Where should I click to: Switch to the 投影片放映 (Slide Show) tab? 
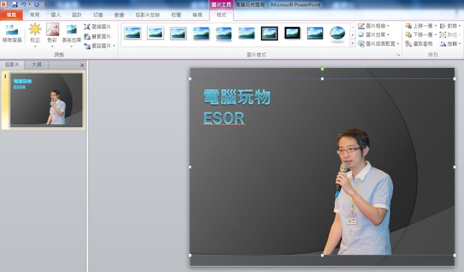(x=148, y=15)
